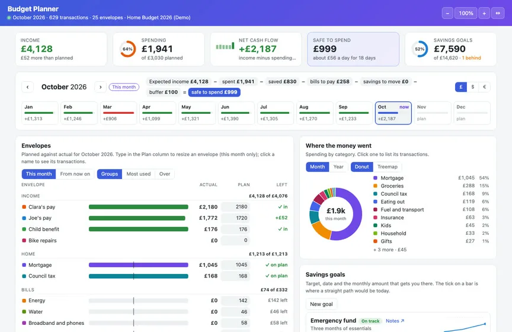Image resolution: width=512 pixels, height=332 pixels.
Task: Click the New goal button
Action: 321,304
